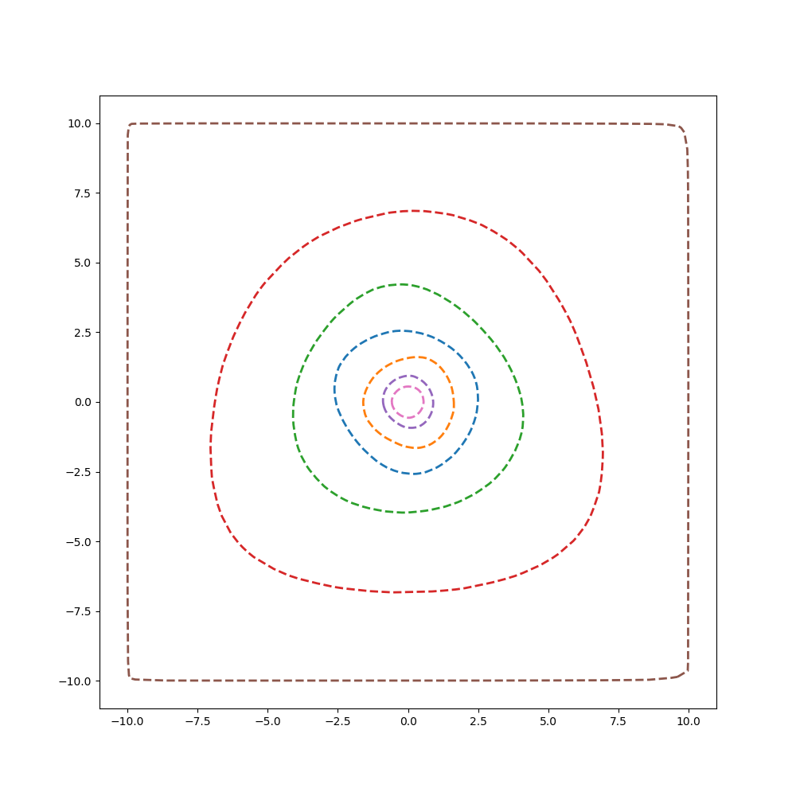The width and height of the screenshot is (796, 796).
Task: Click the x-axis label 10.0
Action: point(689,721)
